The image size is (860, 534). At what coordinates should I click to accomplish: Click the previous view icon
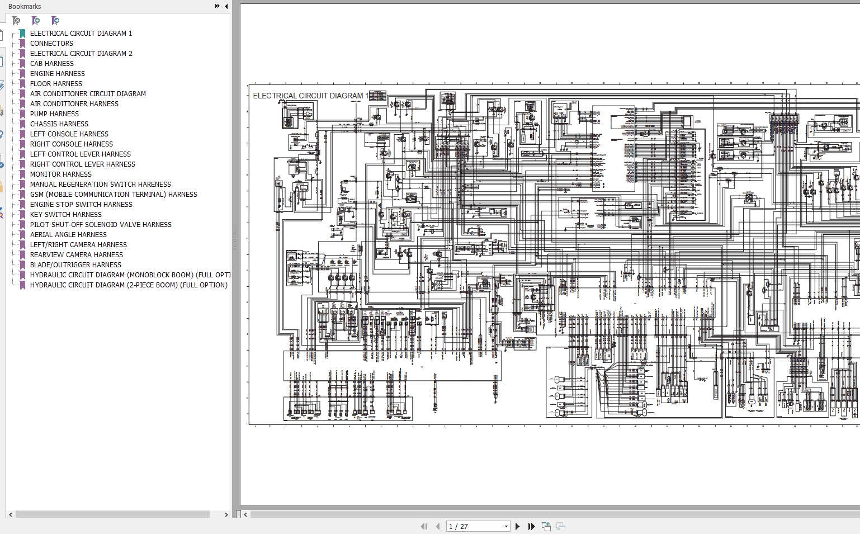pyautogui.click(x=546, y=526)
